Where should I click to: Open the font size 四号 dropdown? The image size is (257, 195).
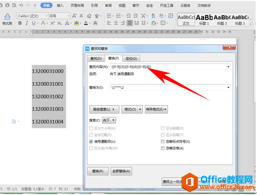69,16
